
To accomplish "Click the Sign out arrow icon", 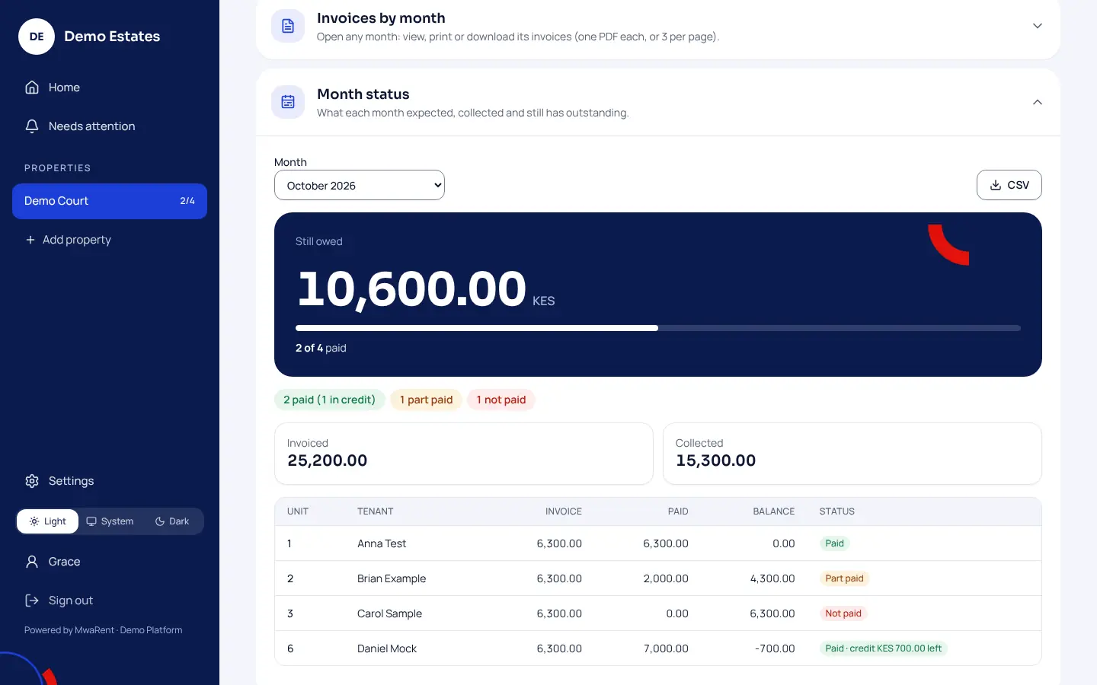I will tap(32, 601).
